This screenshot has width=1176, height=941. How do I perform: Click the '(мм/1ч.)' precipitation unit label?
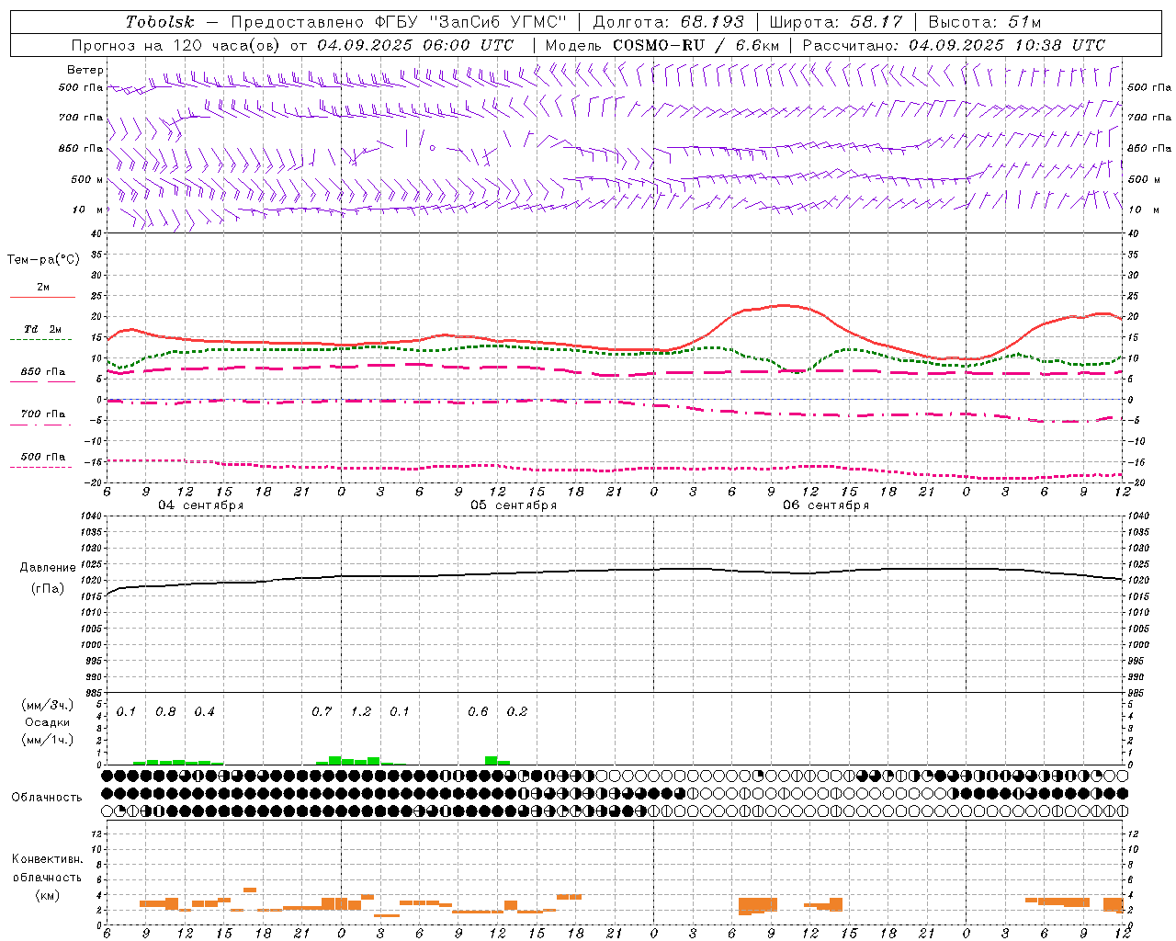[48, 740]
